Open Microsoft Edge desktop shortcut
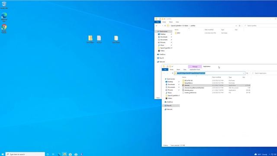The width and height of the screenshot is (277, 156). click(x=4, y=17)
